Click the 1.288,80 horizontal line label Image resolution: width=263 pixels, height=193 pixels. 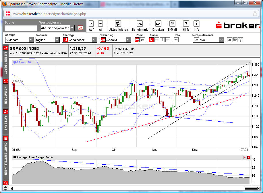pyautogui.click(x=18, y=81)
